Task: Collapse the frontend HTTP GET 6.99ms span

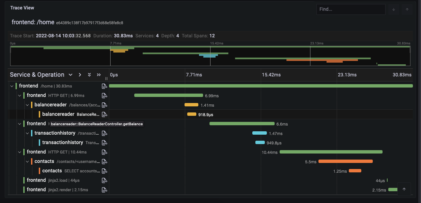Action: (x=19, y=95)
